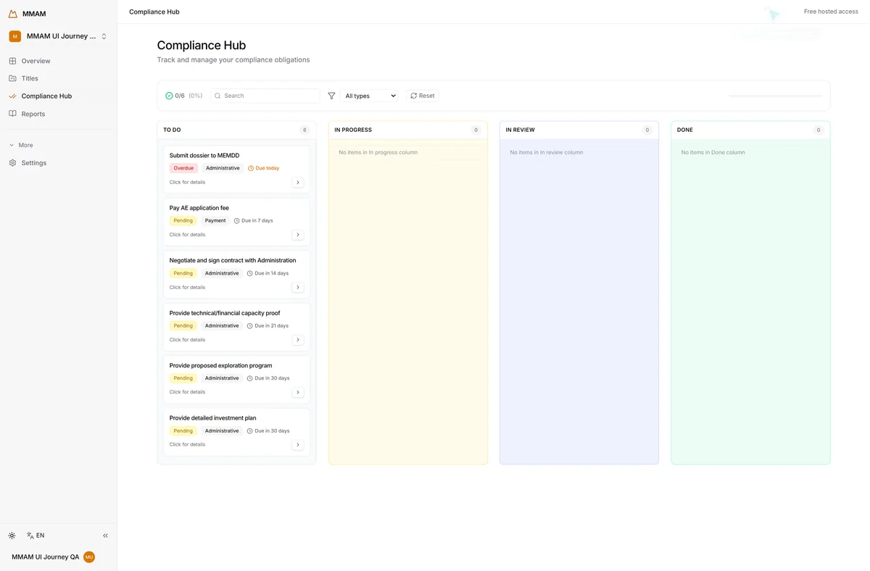Click 'No items in Done column' text
Screen dimensions: 870x571
point(713,152)
